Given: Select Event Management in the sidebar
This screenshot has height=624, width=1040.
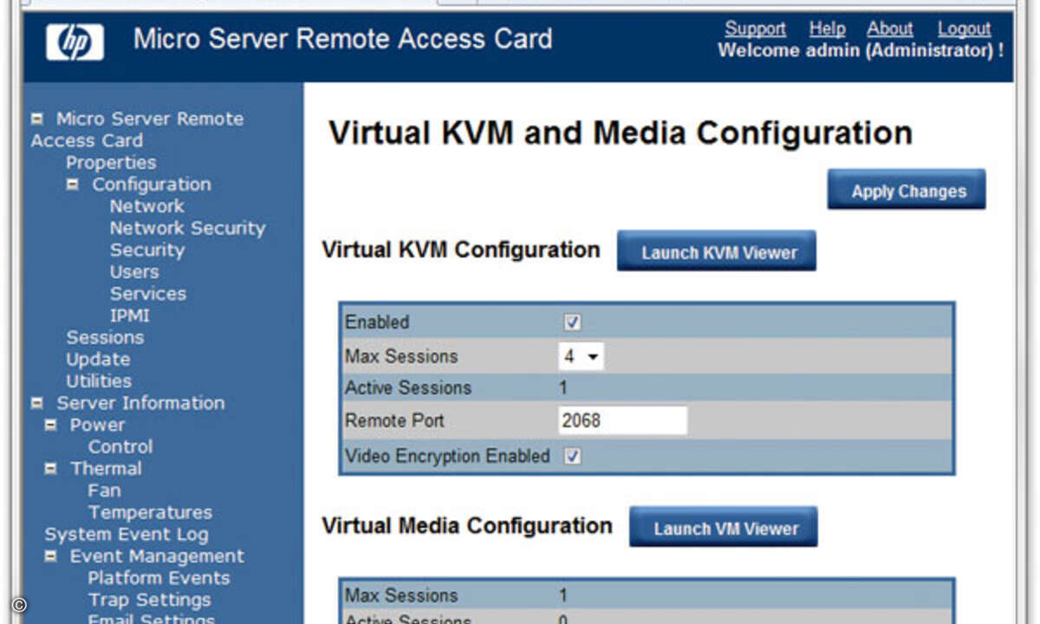Looking at the screenshot, I should tap(157, 556).
